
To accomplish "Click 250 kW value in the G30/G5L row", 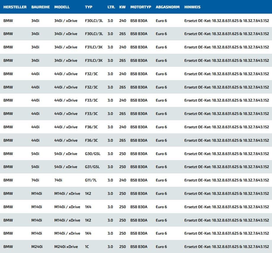I will click(x=123, y=154).
